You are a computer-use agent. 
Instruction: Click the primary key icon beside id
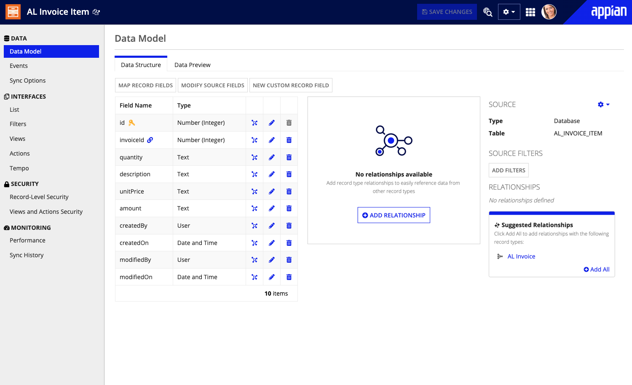tap(132, 123)
